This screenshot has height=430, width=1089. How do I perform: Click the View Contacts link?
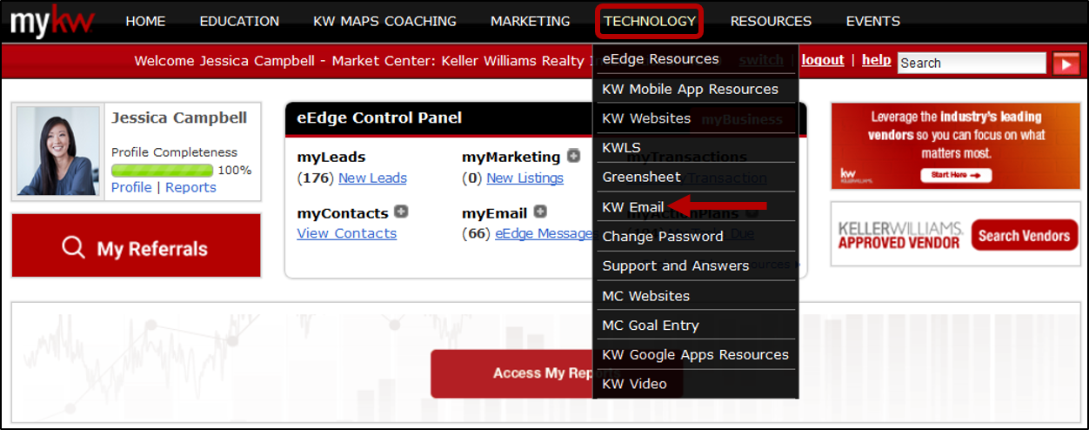tap(346, 233)
